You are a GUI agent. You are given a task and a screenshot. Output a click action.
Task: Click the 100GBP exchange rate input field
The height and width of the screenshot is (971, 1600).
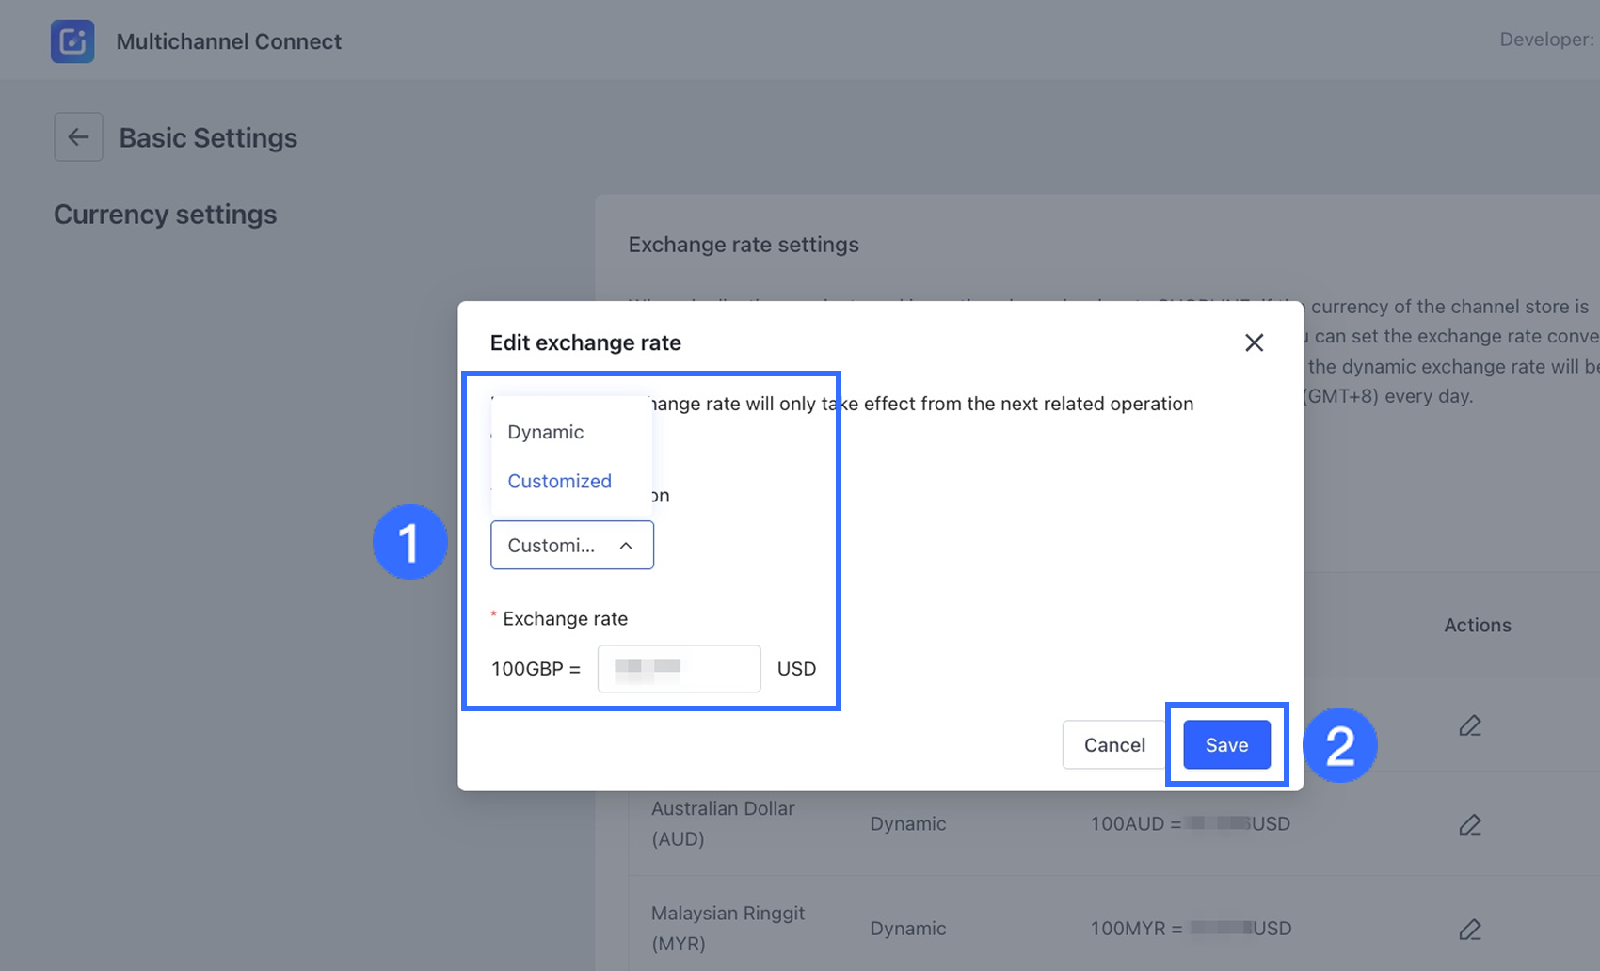click(x=679, y=669)
